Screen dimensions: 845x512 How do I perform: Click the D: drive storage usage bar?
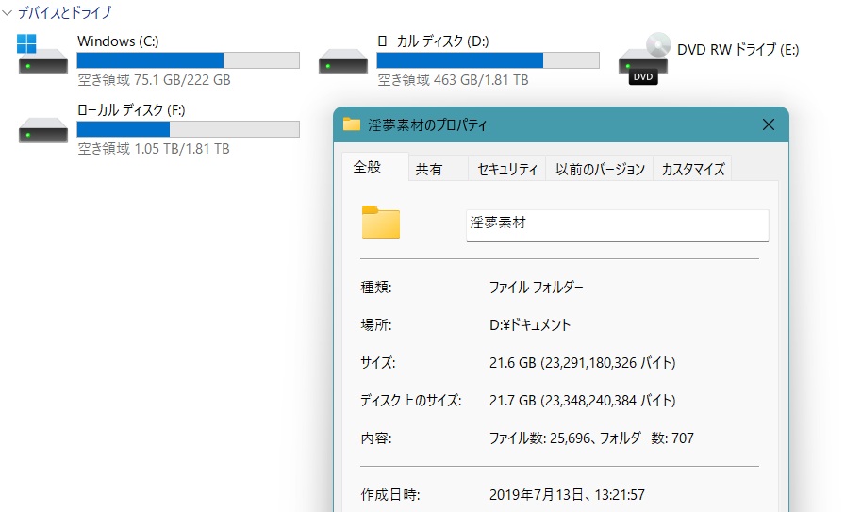point(488,60)
